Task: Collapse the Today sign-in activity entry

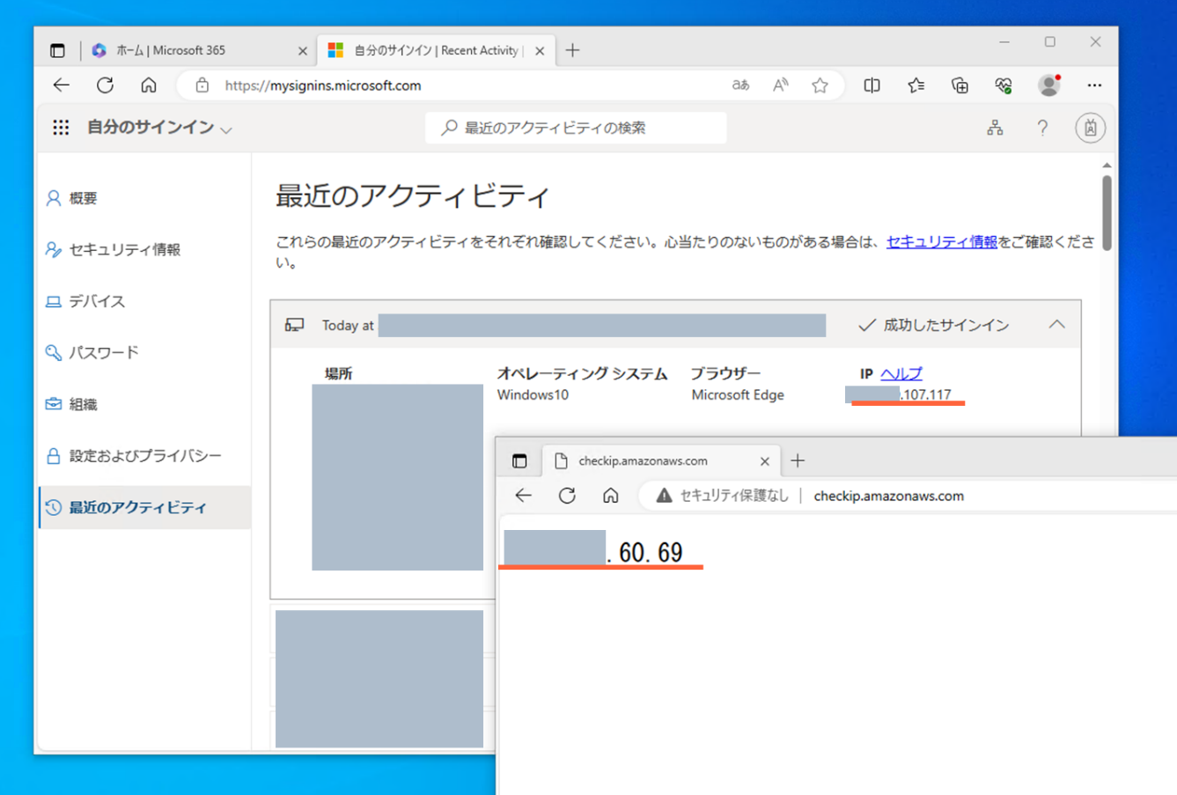Action: tap(1056, 325)
